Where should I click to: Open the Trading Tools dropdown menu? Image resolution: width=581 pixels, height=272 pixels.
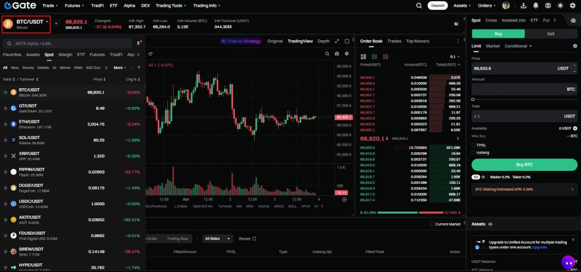click(x=171, y=6)
